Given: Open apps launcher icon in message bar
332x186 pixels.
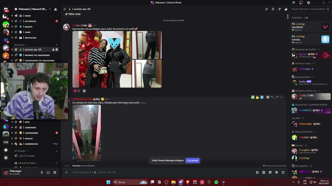Looking at the screenshot, I should tap(283, 172).
